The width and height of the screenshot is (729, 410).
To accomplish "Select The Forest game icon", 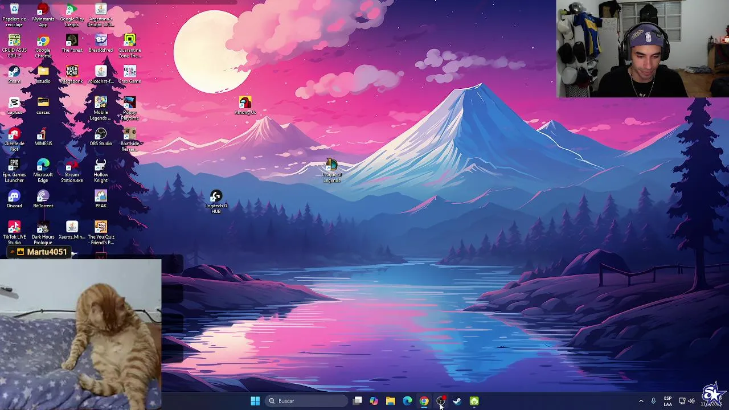I will 72,44.
